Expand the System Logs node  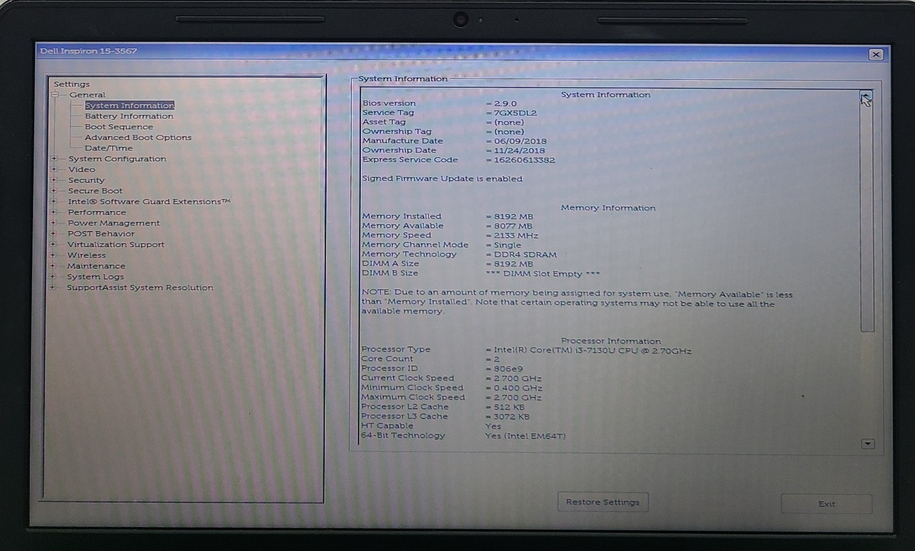pyautogui.click(x=53, y=277)
